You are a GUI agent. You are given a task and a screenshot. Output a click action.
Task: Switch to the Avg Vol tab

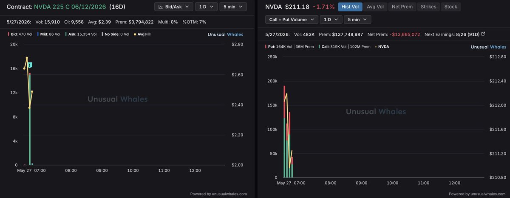click(x=375, y=7)
